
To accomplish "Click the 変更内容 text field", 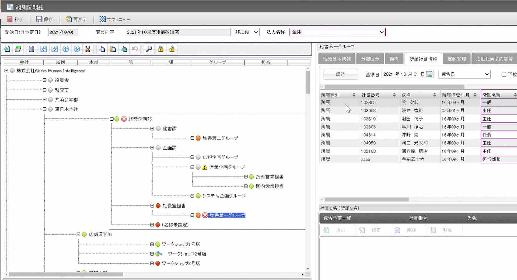I will click(178, 32).
